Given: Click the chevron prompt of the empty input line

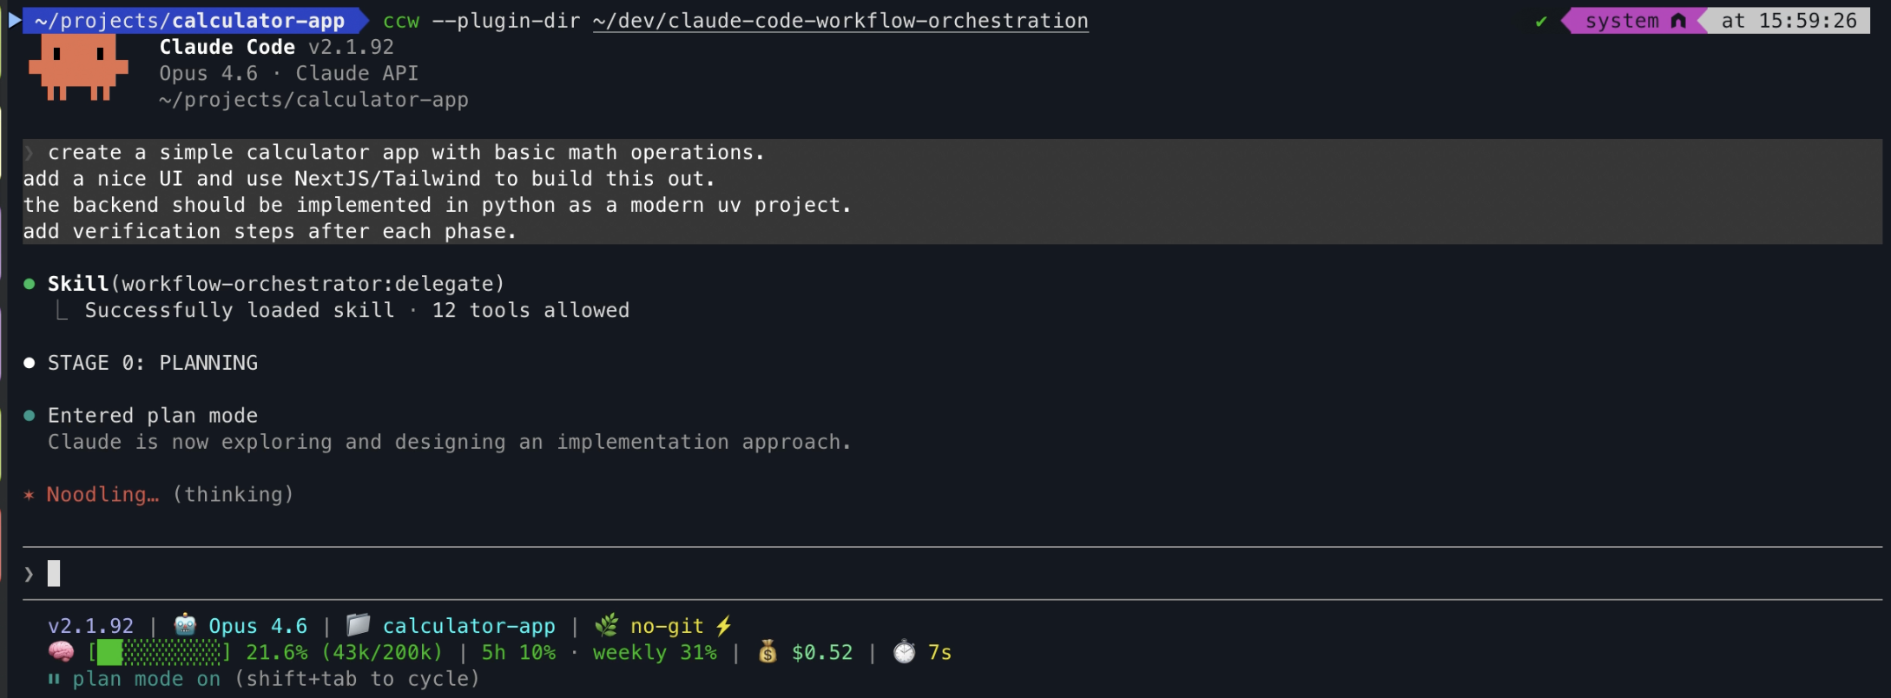Looking at the screenshot, I should (x=30, y=574).
